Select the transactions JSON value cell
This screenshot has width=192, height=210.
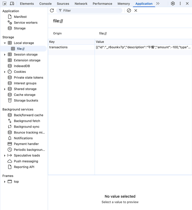[143, 47]
